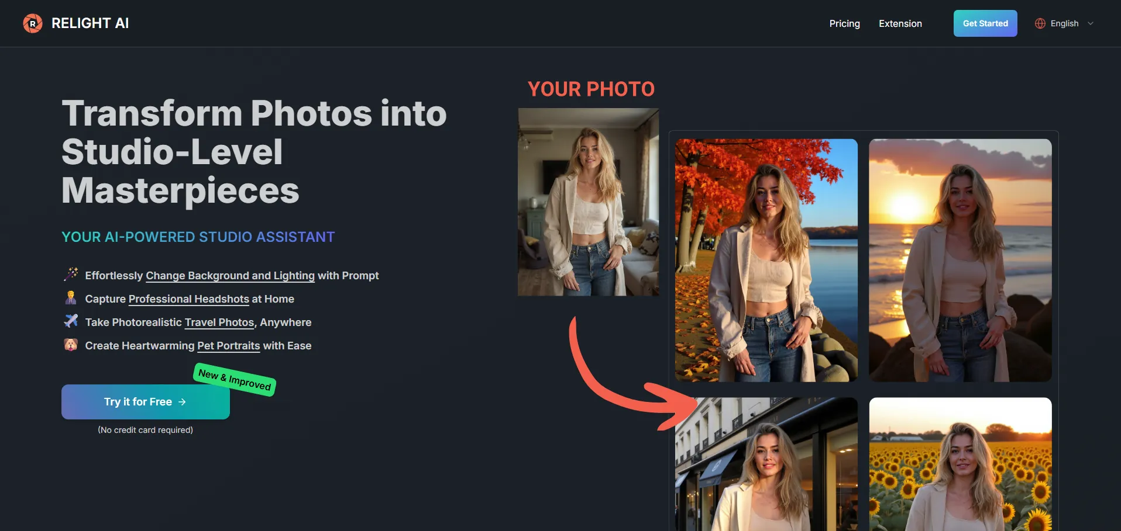Click the office worker headshot emoji

[x=71, y=298]
